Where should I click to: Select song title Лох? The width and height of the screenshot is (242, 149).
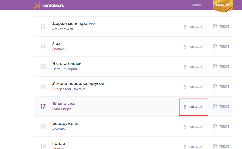coord(56,43)
